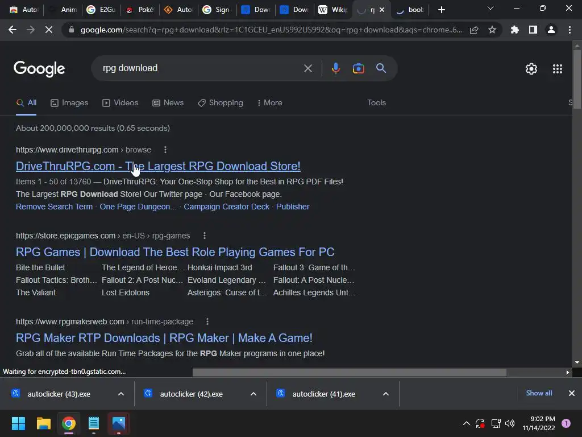This screenshot has width=582, height=437.
Task: Click the address bar URL
Action: (271, 30)
